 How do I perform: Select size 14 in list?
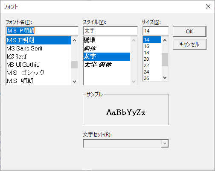click(x=152, y=40)
